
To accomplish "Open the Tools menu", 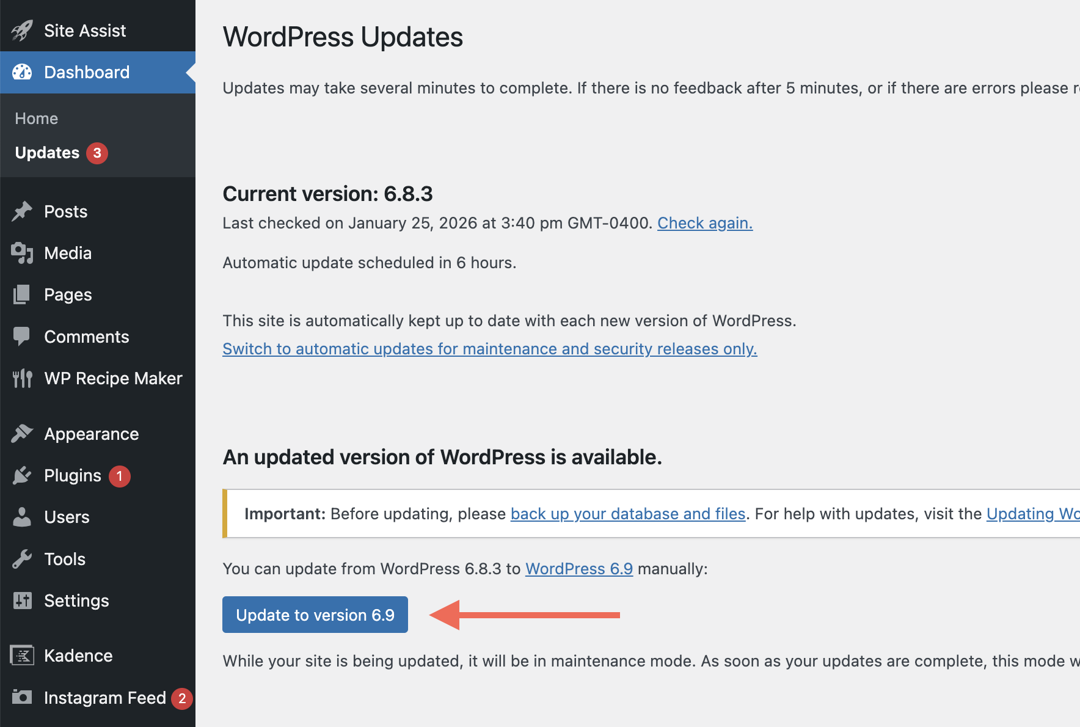I will (x=98, y=559).
